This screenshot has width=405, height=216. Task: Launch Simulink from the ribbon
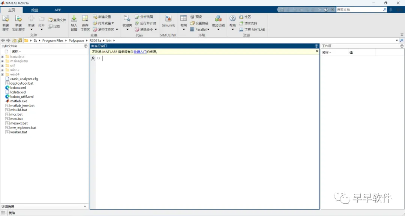click(168, 21)
